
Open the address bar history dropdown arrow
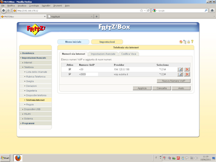click(x=145, y=11)
